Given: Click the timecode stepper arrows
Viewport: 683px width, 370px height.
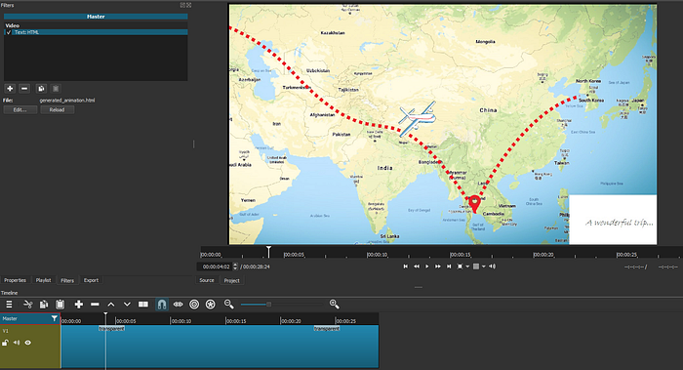Looking at the screenshot, I should tap(235, 267).
